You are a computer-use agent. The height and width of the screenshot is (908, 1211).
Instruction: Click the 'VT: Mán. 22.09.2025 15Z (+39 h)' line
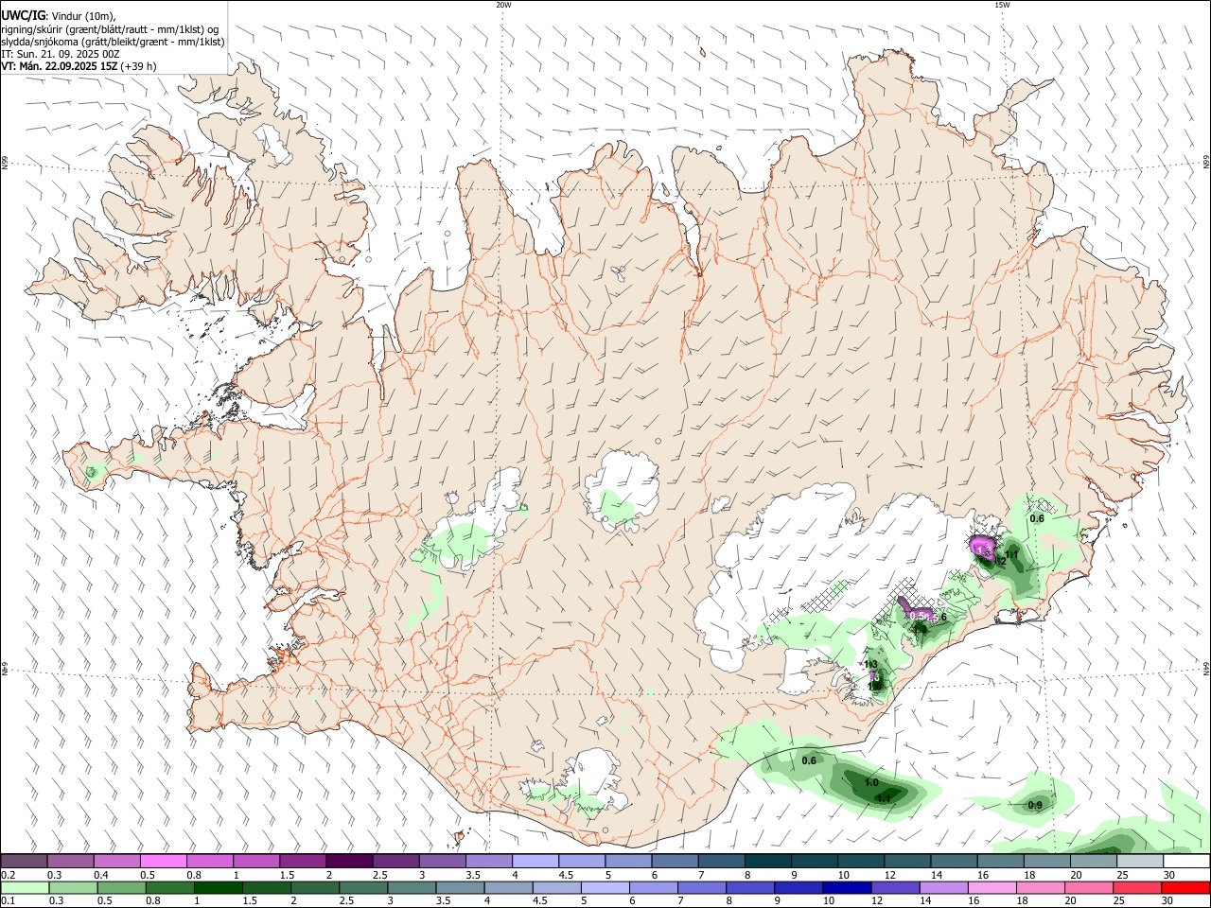tap(79, 66)
